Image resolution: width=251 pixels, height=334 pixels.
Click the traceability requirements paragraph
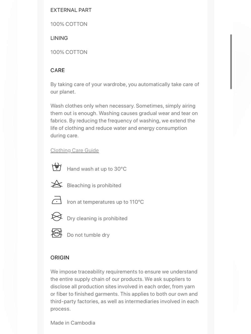coord(124,290)
